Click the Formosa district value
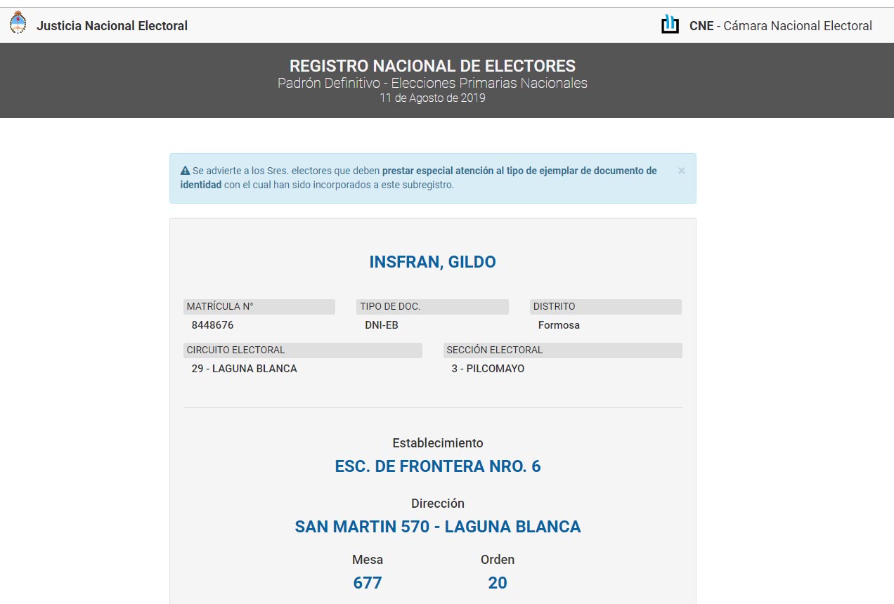The image size is (894, 604). [x=559, y=325]
